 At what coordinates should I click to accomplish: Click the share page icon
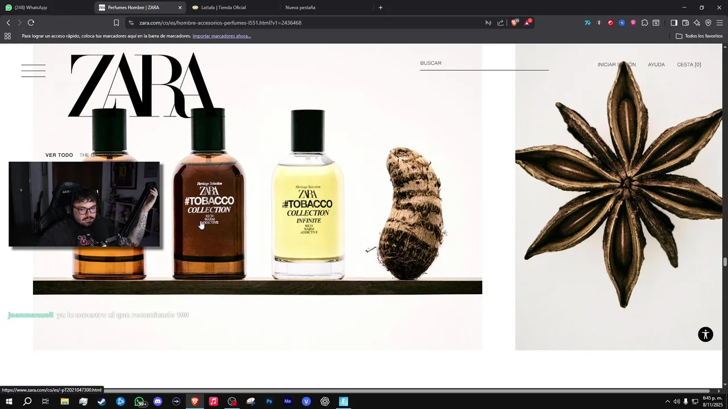point(500,23)
